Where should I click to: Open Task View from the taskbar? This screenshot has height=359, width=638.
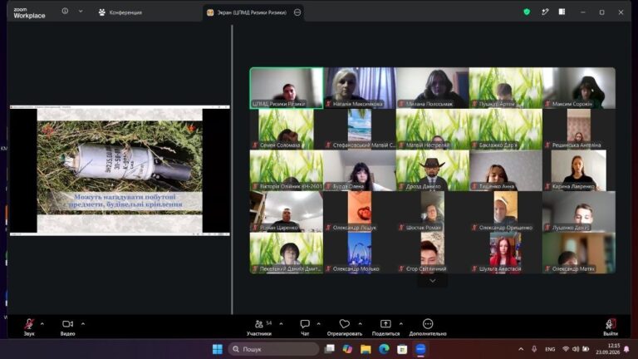pos(330,349)
